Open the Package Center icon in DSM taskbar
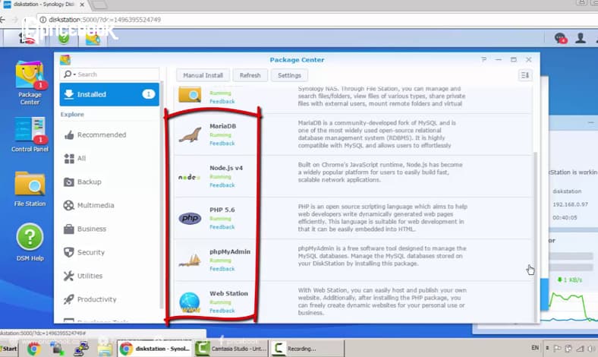 tap(93, 38)
